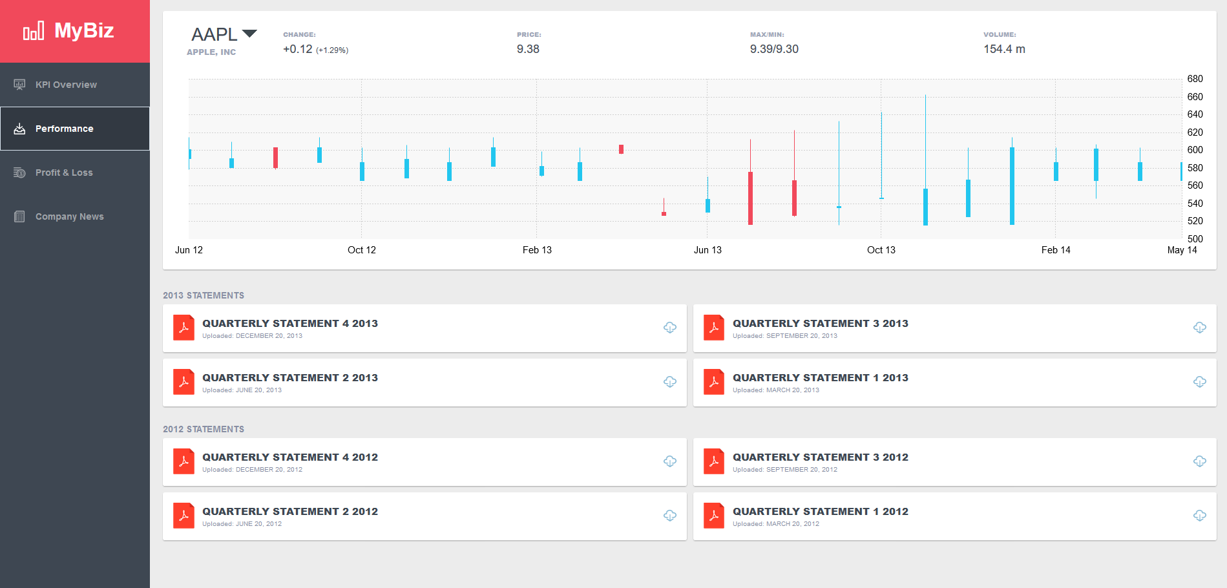Viewport: 1227px width, 588px height.
Task: Download Quarterly Statement 1 2012 via cloud icon
Action: click(1200, 516)
